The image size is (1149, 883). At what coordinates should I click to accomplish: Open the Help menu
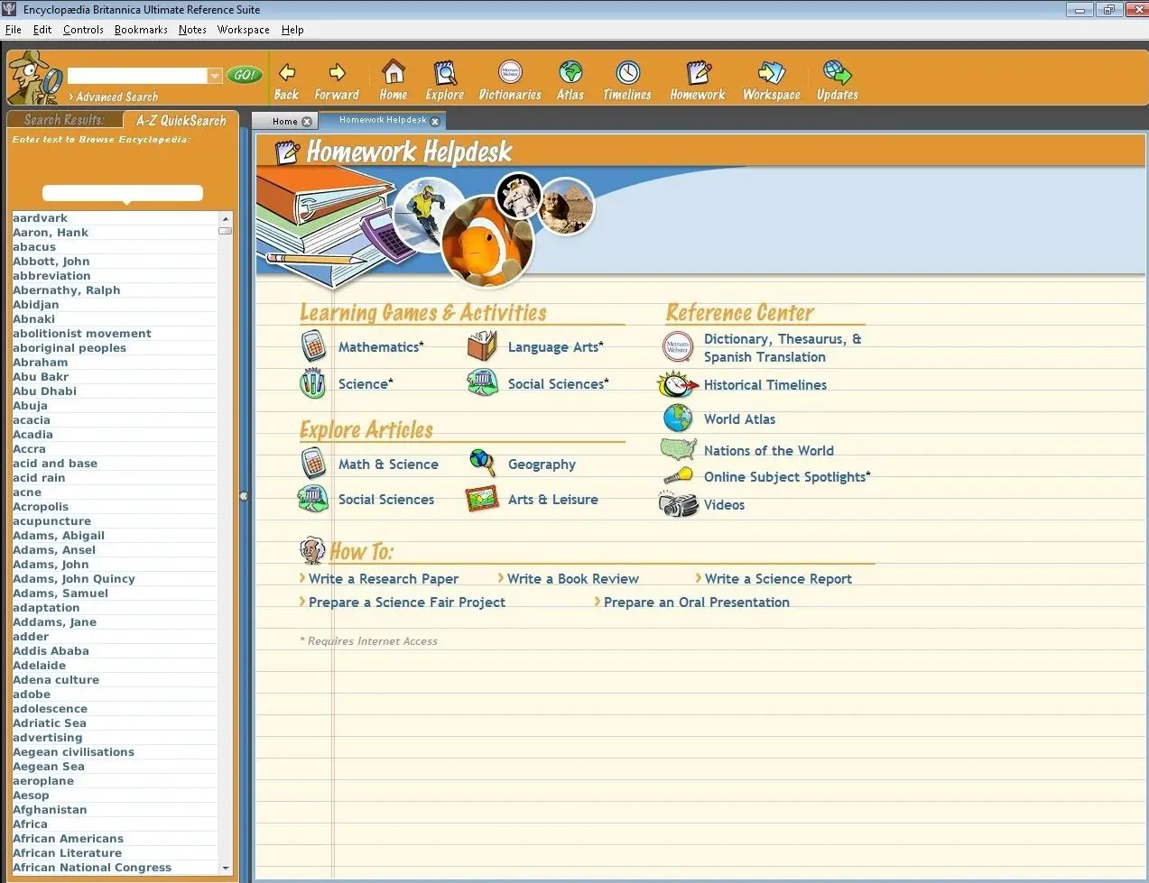click(292, 30)
